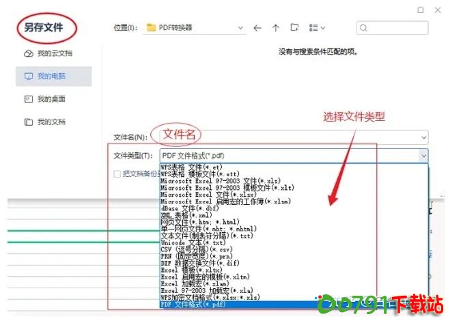Expand the 文件名 history dropdown arrow
This screenshot has width=450, height=321.
coord(424,137)
